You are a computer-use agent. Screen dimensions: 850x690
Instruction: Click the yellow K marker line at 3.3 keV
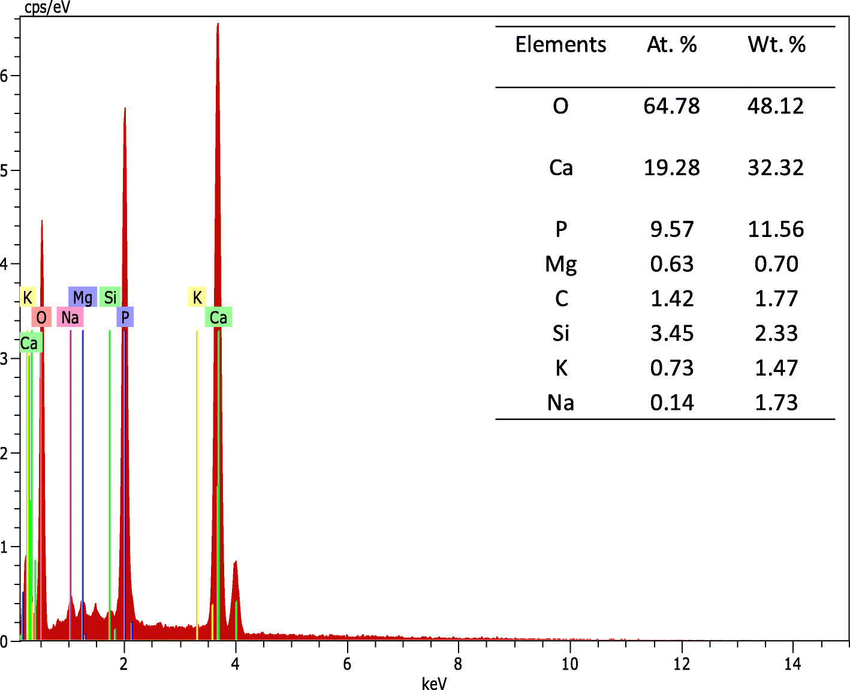[x=197, y=485]
